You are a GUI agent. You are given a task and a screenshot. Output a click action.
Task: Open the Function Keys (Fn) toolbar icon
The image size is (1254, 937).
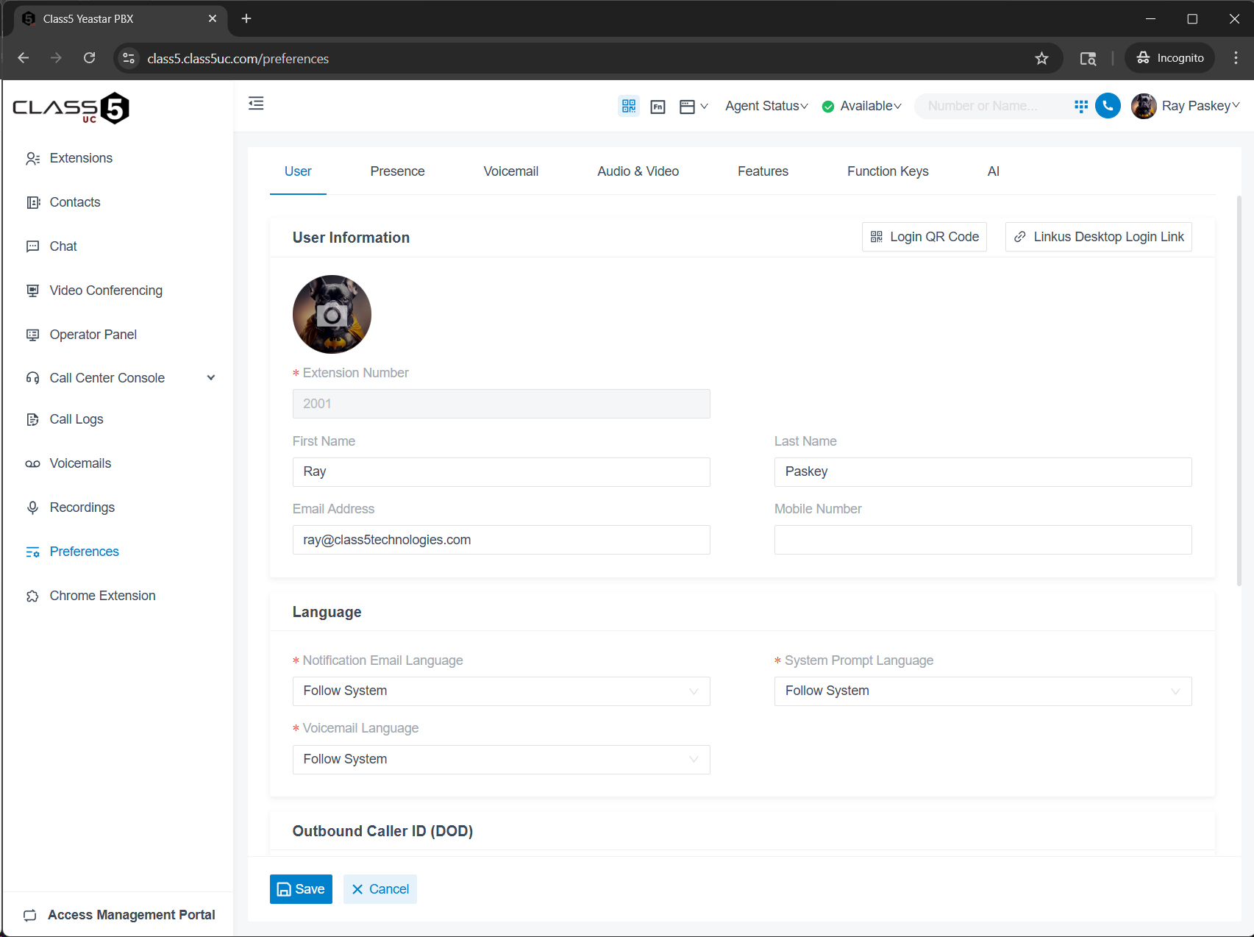tap(658, 107)
